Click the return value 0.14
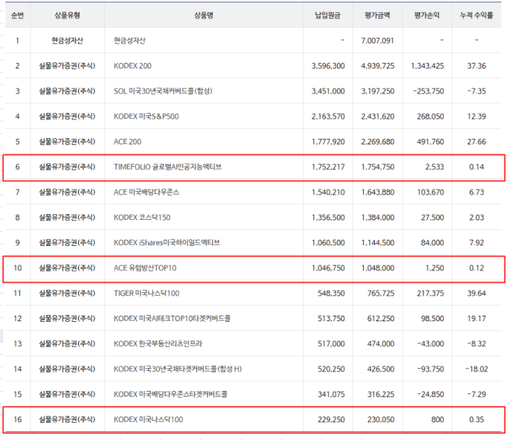514x440 pixels. (x=477, y=167)
